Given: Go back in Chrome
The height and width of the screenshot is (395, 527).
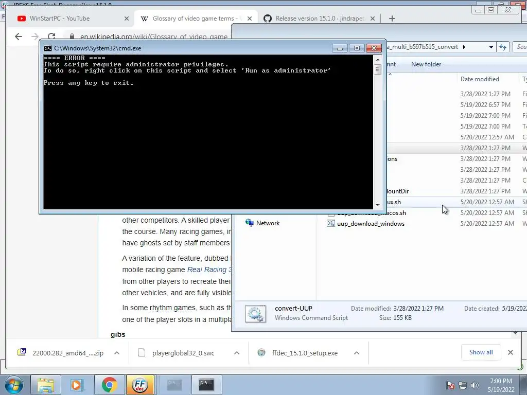Looking at the screenshot, I should [19, 37].
